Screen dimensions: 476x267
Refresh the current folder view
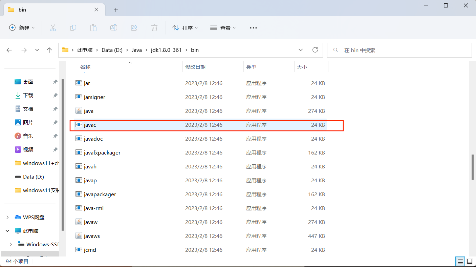(315, 50)
